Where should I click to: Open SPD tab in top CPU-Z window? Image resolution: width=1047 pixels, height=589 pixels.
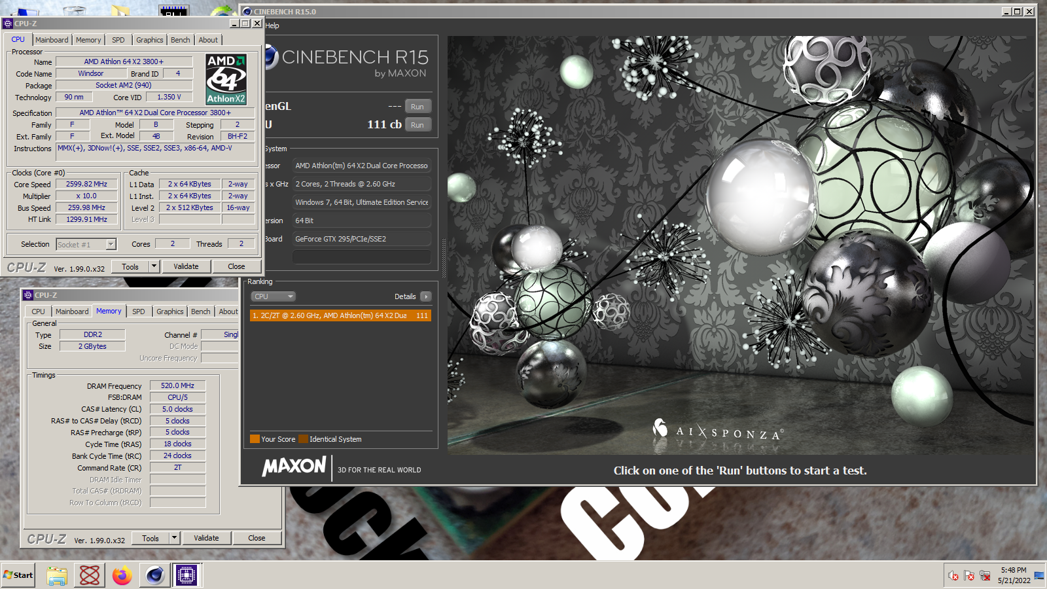tap(118, 40)
